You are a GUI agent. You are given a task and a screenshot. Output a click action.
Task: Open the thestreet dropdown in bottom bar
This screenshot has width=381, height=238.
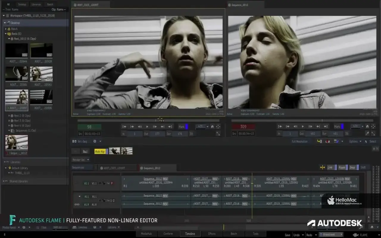331,235
